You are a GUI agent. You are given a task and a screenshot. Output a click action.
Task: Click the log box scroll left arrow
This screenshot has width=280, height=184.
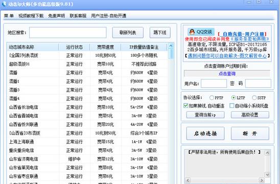click(188, 180)
